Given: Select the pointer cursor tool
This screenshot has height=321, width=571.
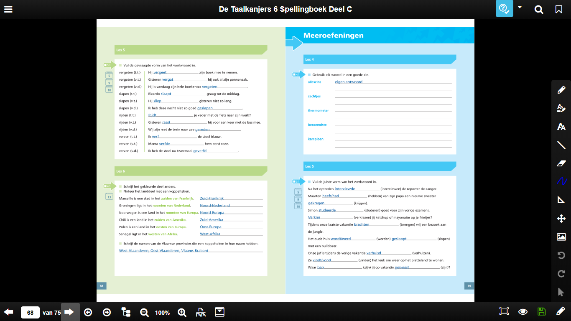Looking at the screenshot, I should (x=561, y=292).
